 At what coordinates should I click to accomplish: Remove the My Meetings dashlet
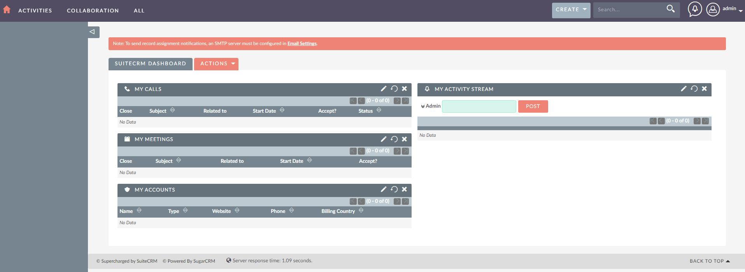point(405,139)
